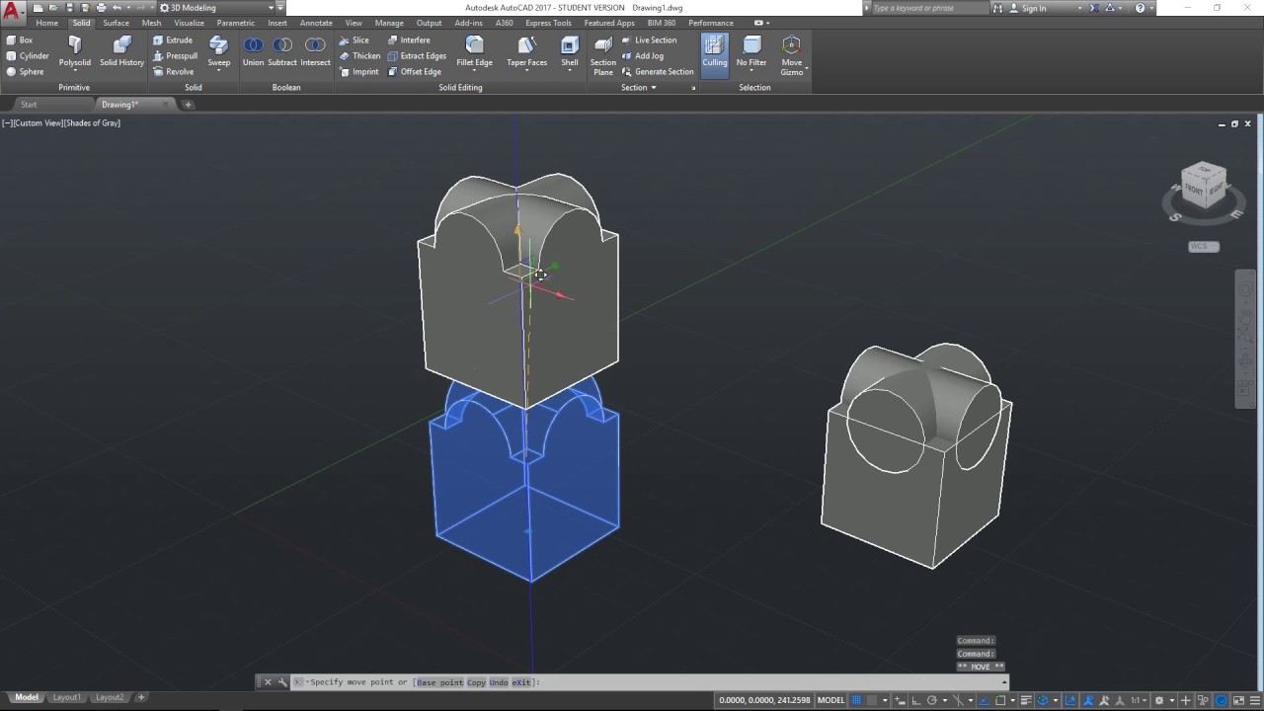
Task: Switch to the Layout1 tab
Action: coord(66,697)
